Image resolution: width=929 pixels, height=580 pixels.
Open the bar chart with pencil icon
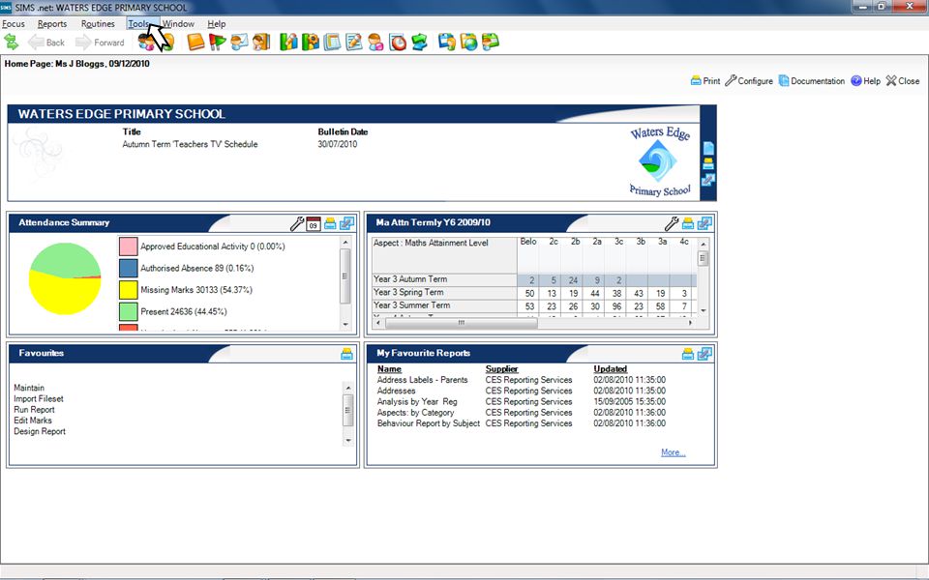[x=288, y=42]
